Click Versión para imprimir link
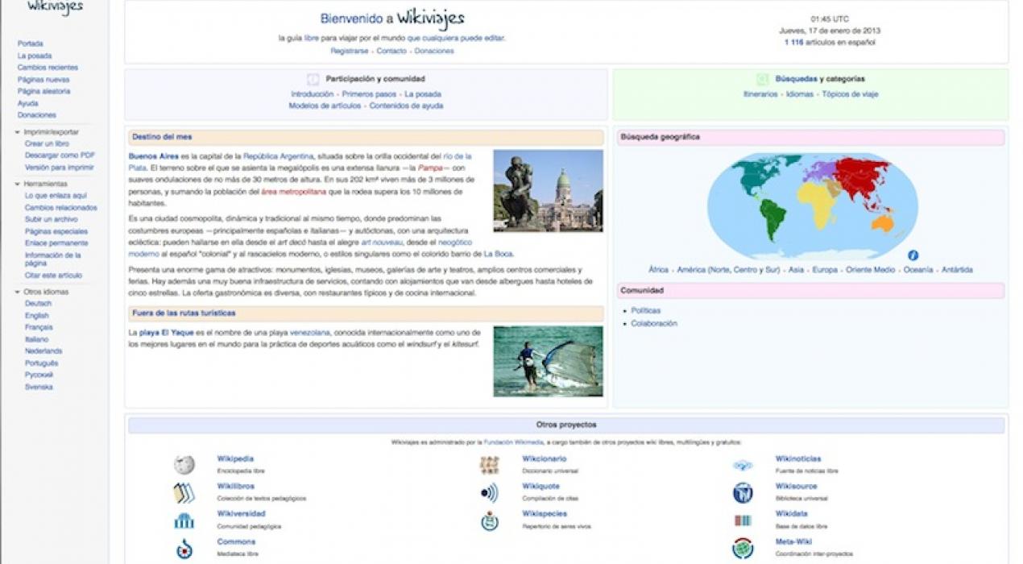 pos(60,167)
